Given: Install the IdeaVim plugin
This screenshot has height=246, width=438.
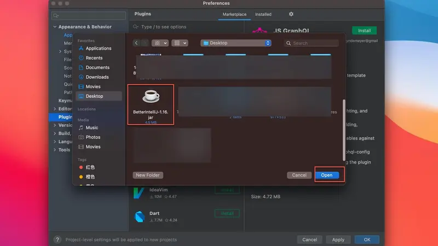Looking at the screenshot, I should pos(227,190).
